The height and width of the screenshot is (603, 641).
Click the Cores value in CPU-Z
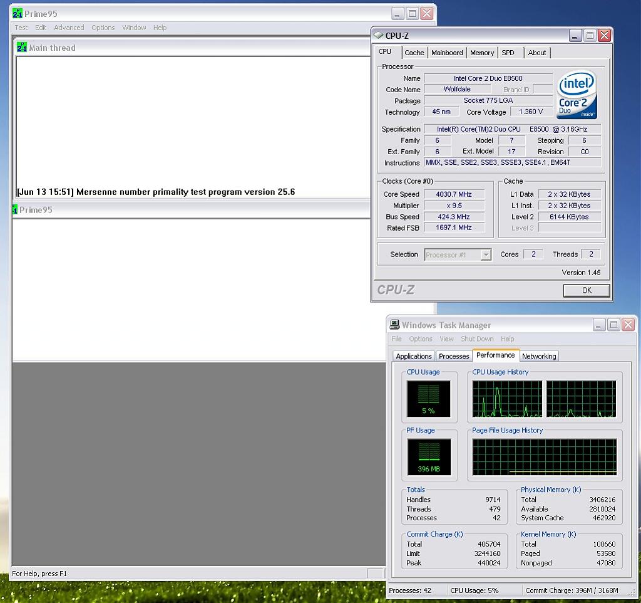[x=533, y=254]
